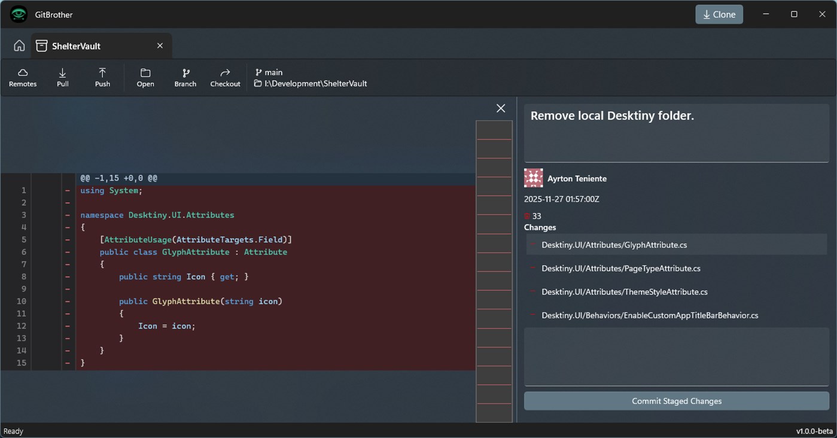Click the Clone button
This screenshot has height=438, width=837.
click(719, 14)
